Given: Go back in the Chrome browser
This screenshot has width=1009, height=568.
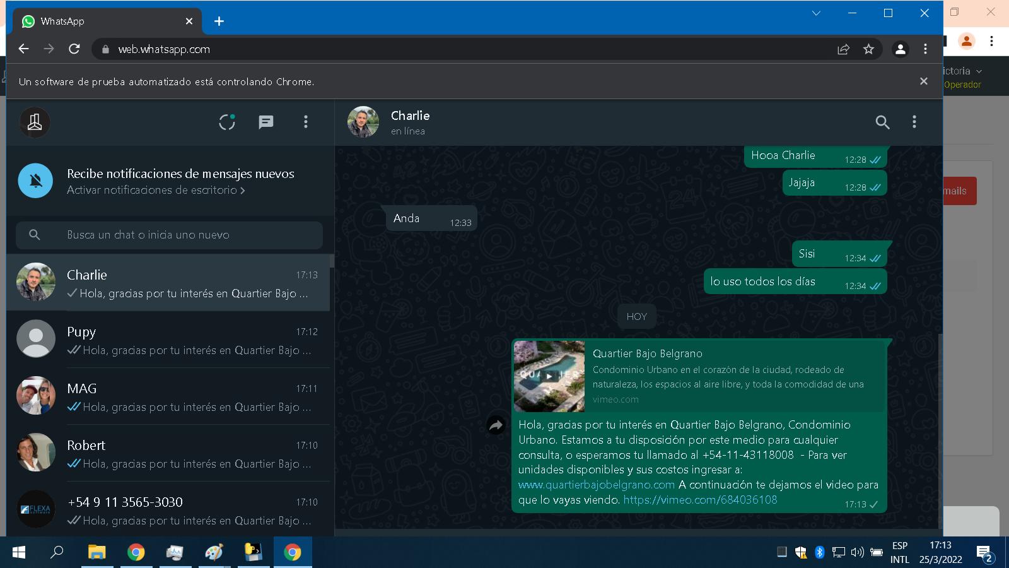Looking at the screenshot, I should (24, 49).
